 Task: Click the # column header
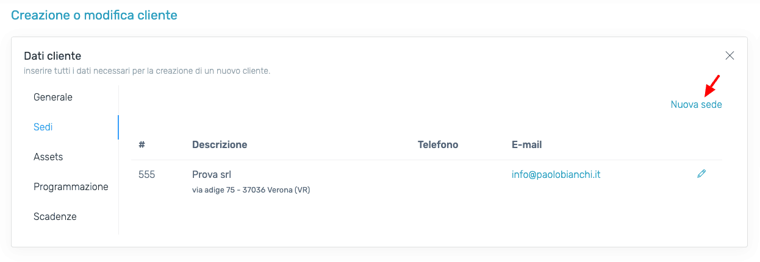(x=142, y=144)
